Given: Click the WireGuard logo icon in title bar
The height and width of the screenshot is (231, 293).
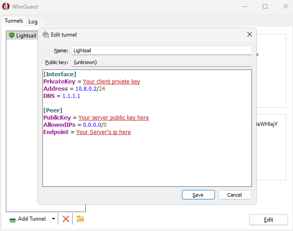Looking at the screenshot, I should coord(6,6).
